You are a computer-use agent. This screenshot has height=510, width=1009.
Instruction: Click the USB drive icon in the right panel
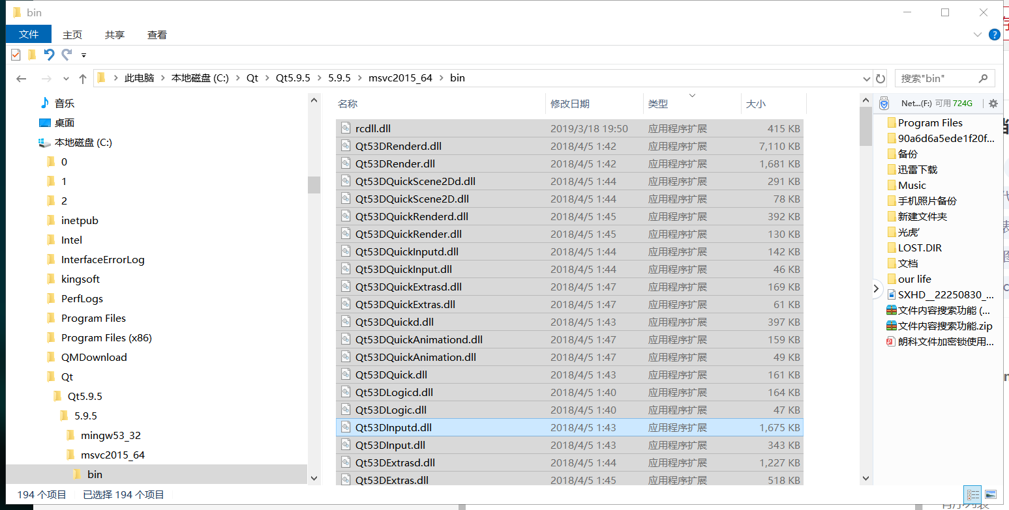point(884,103)
